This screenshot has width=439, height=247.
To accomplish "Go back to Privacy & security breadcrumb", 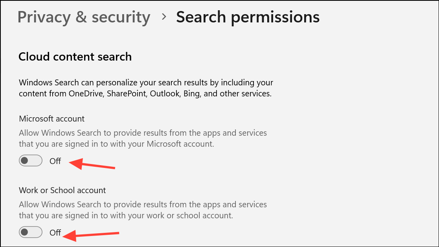I will (84, 17).
